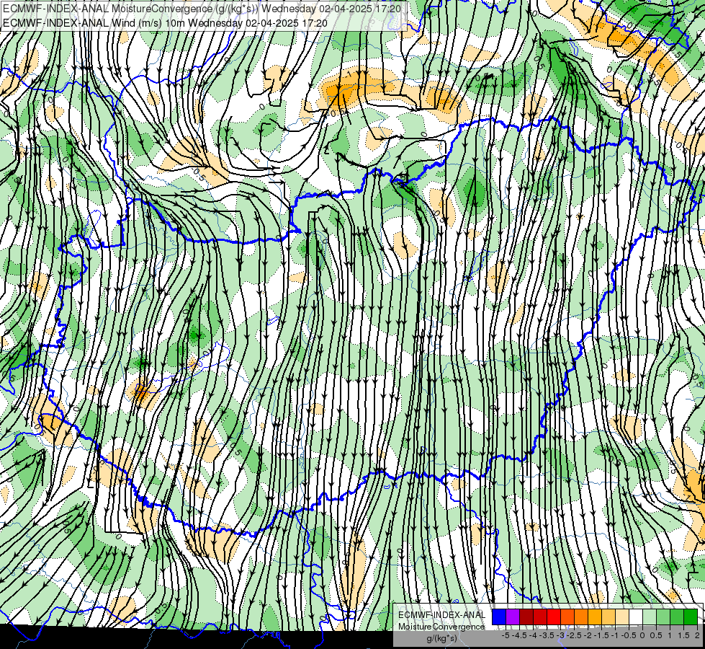705x649 pixels.
Task: Click the amber swatch between -2 and -1.5
Action: [595, 617]
